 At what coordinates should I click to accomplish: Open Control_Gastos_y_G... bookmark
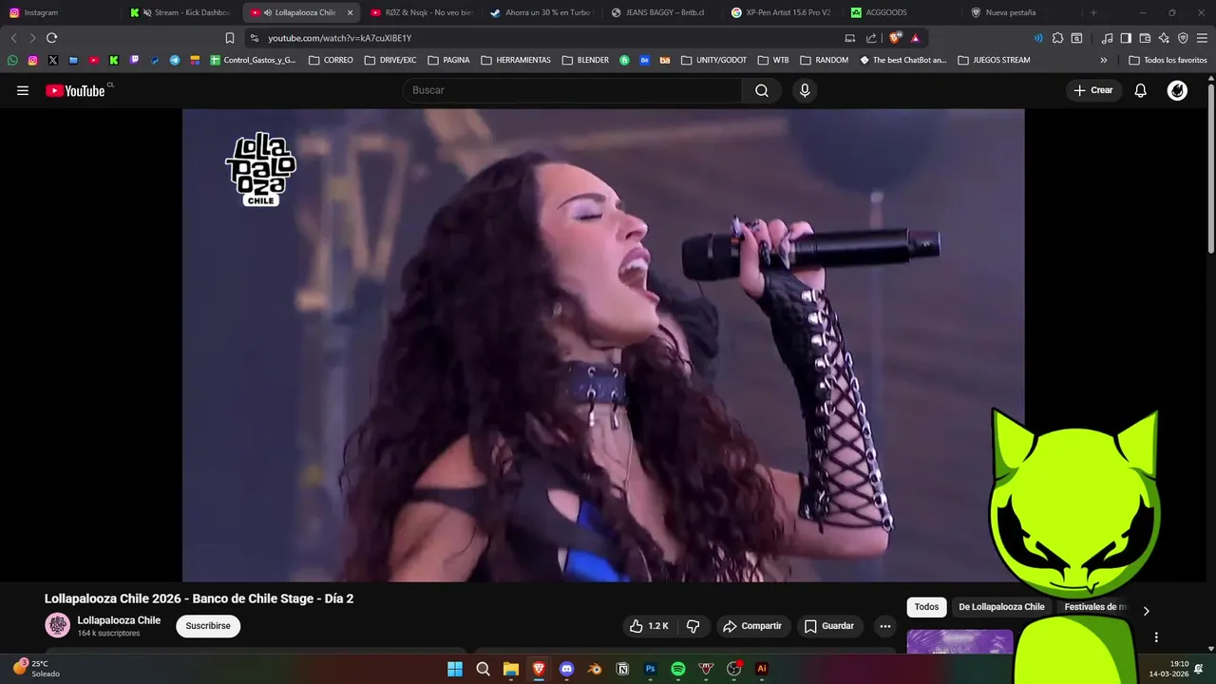[x=253, y=60]
